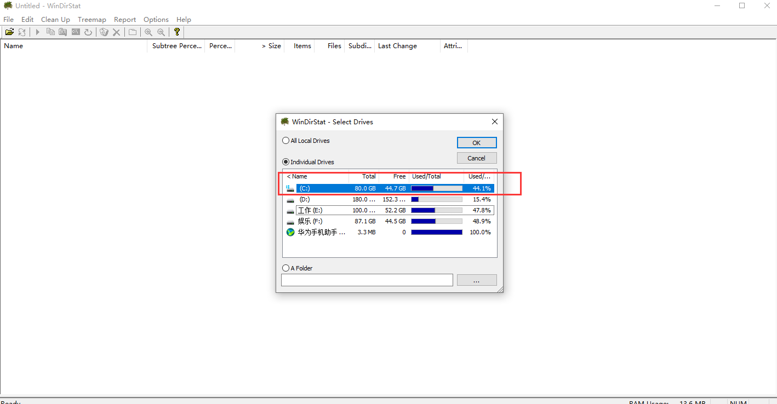Sort drives by Total column header
This screenshot has width=777, height=404.
click(364, 176)
